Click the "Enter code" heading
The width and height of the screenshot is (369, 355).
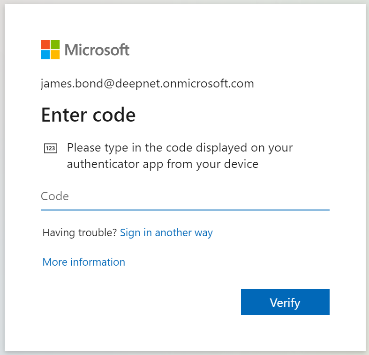tap(89, 115)
